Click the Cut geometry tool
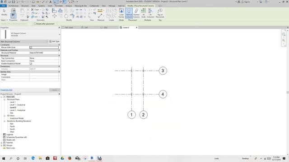 [35, 13]
